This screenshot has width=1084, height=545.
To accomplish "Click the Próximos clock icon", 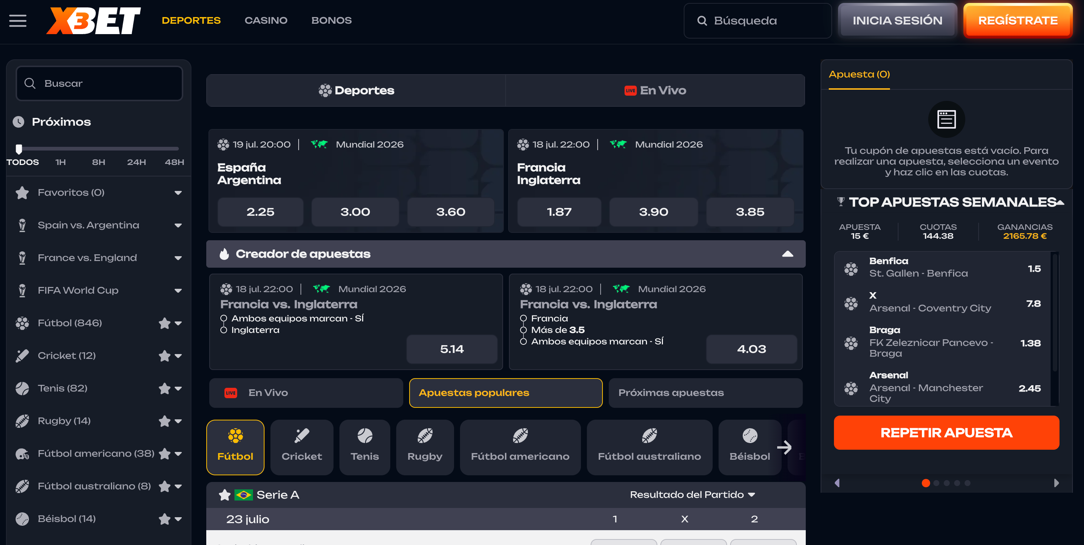I will (x=19, y=122).
